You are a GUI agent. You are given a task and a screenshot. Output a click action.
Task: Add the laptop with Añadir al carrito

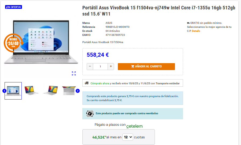point(146,67)
